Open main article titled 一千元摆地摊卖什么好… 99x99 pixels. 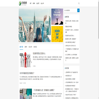pyautogui.click(x=44, y=90)
